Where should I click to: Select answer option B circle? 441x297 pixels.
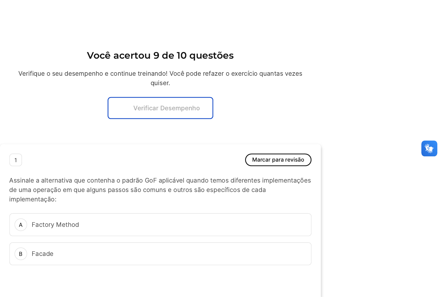click(x=21, y=254)
